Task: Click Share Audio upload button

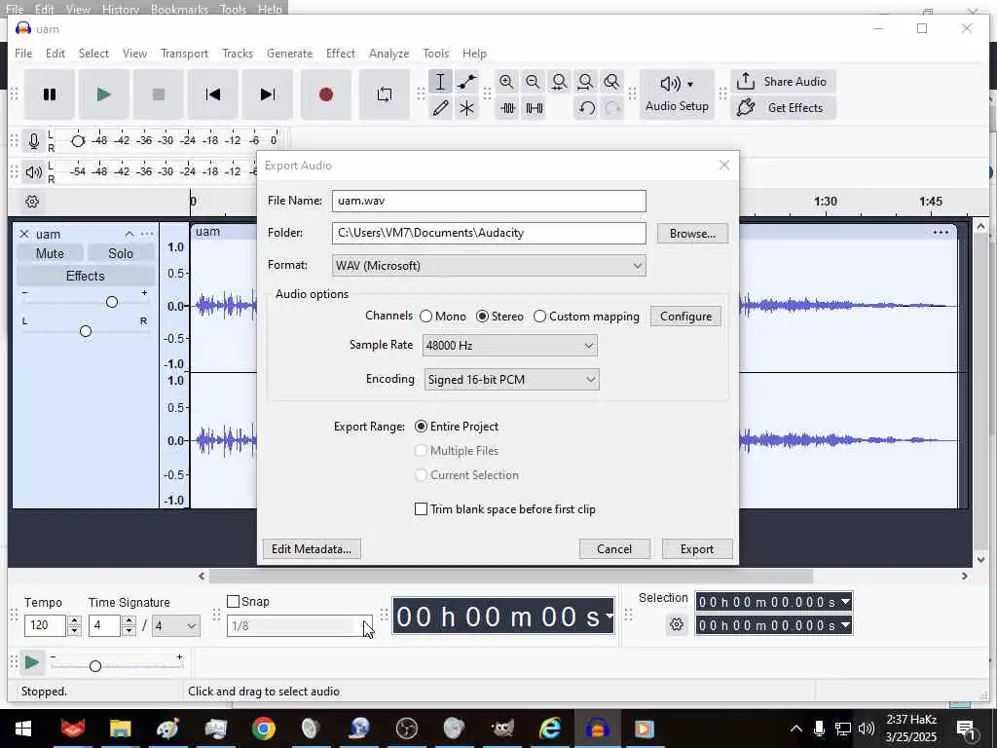Action: [x=783, y=82]
